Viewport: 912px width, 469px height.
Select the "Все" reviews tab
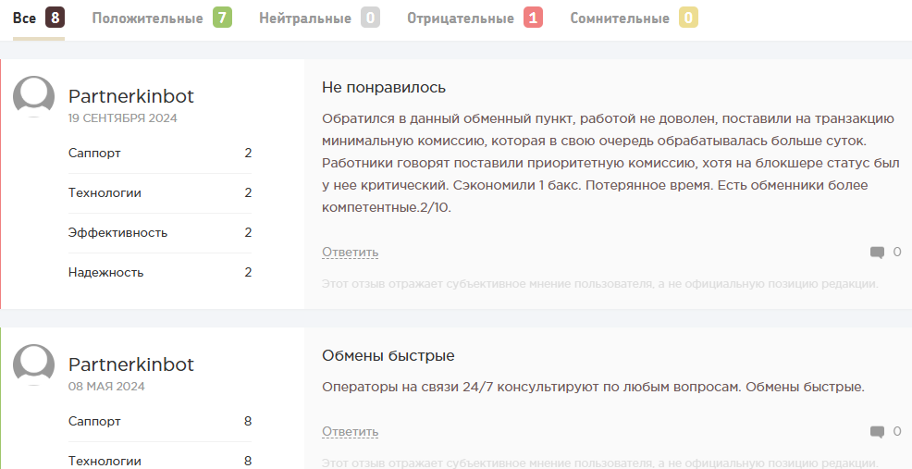pyautogui.click(x=39, y=19)
